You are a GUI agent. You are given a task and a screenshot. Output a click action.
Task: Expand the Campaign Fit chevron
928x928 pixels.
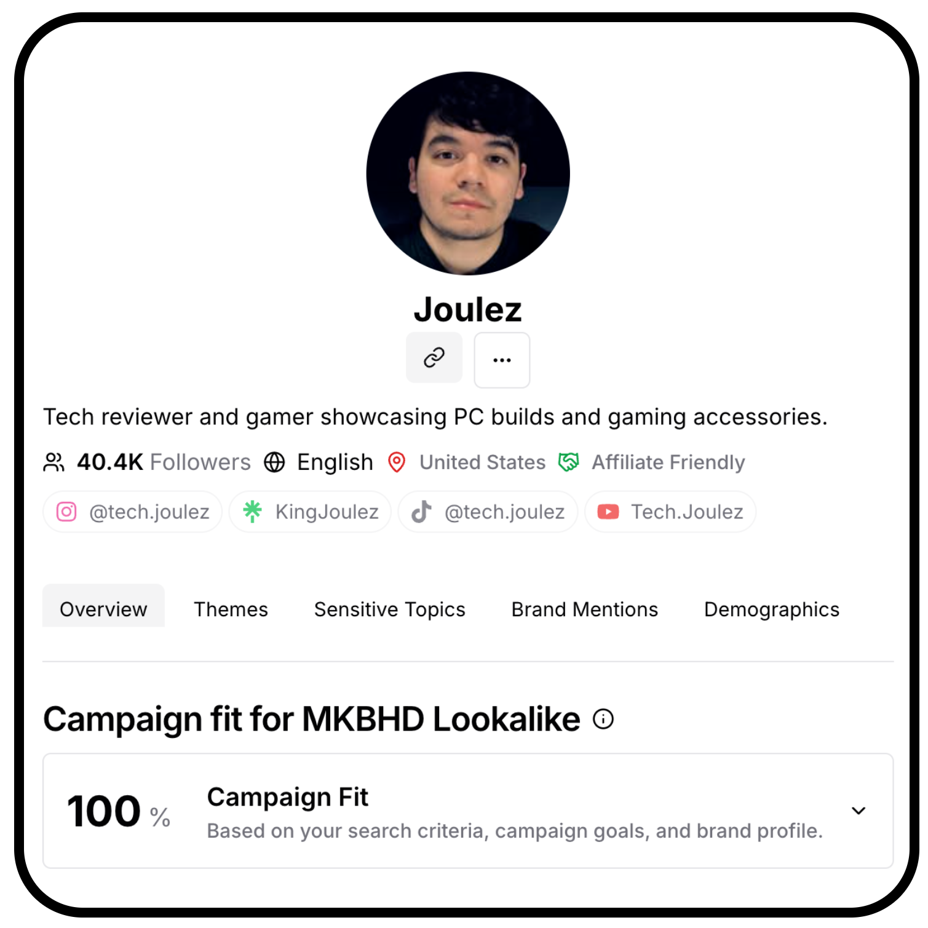coord(859,811)
